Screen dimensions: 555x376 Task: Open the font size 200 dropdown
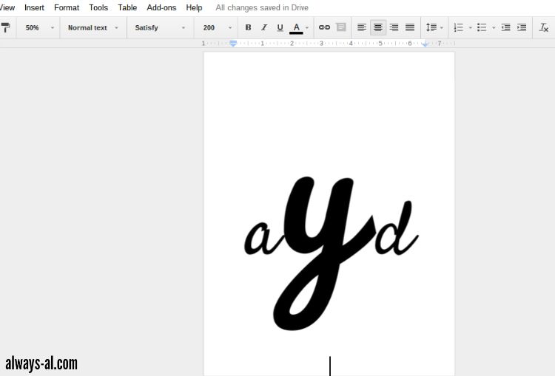(x=217, y=27)
